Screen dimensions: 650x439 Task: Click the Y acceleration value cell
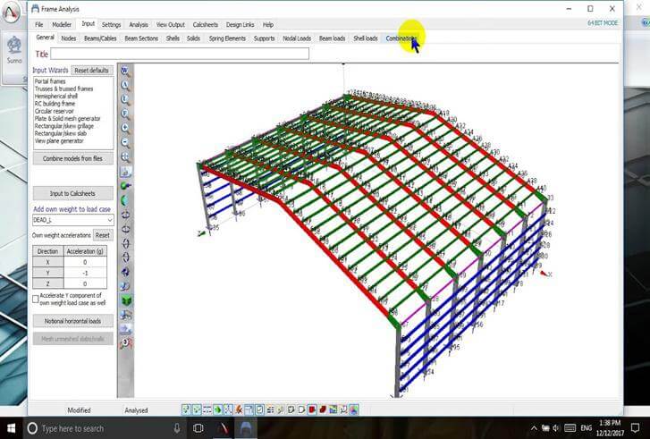click(x=85, y=273)
